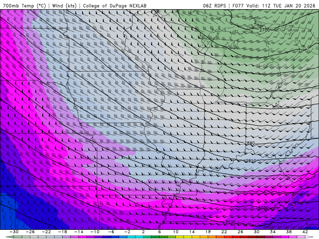Click the 38 color scale label
The width and height of the screenshot is (319, 239).
(289, 232)
